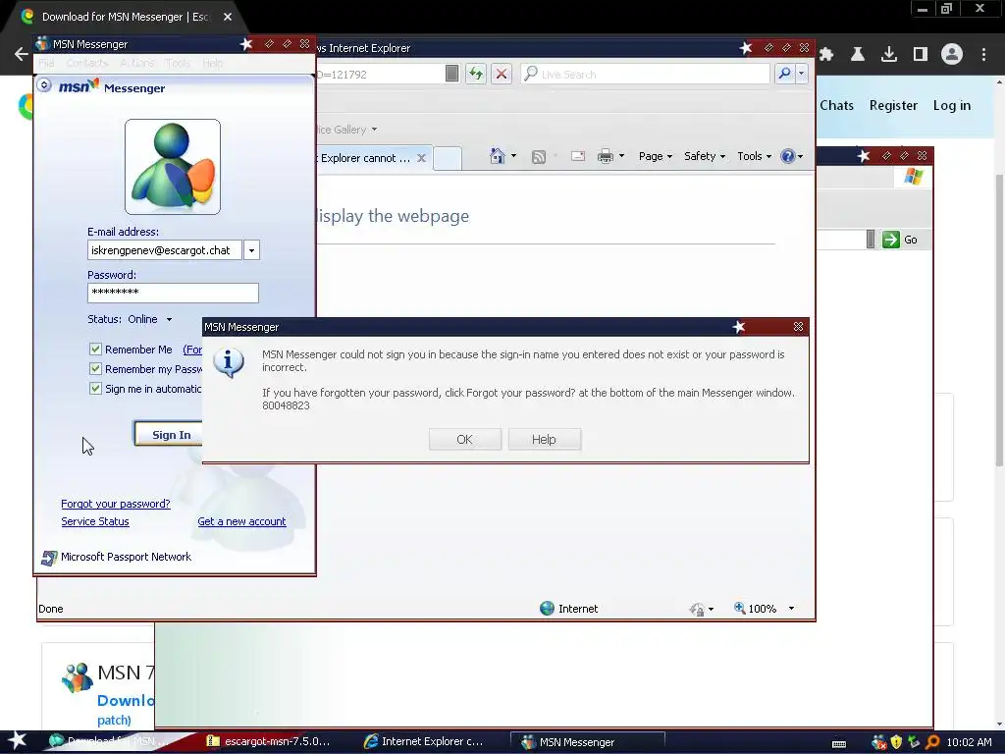This screenshot has height=754, width=1005.
Task: Open the Log in link on Escargot page
Action: [x=952, y=105]
